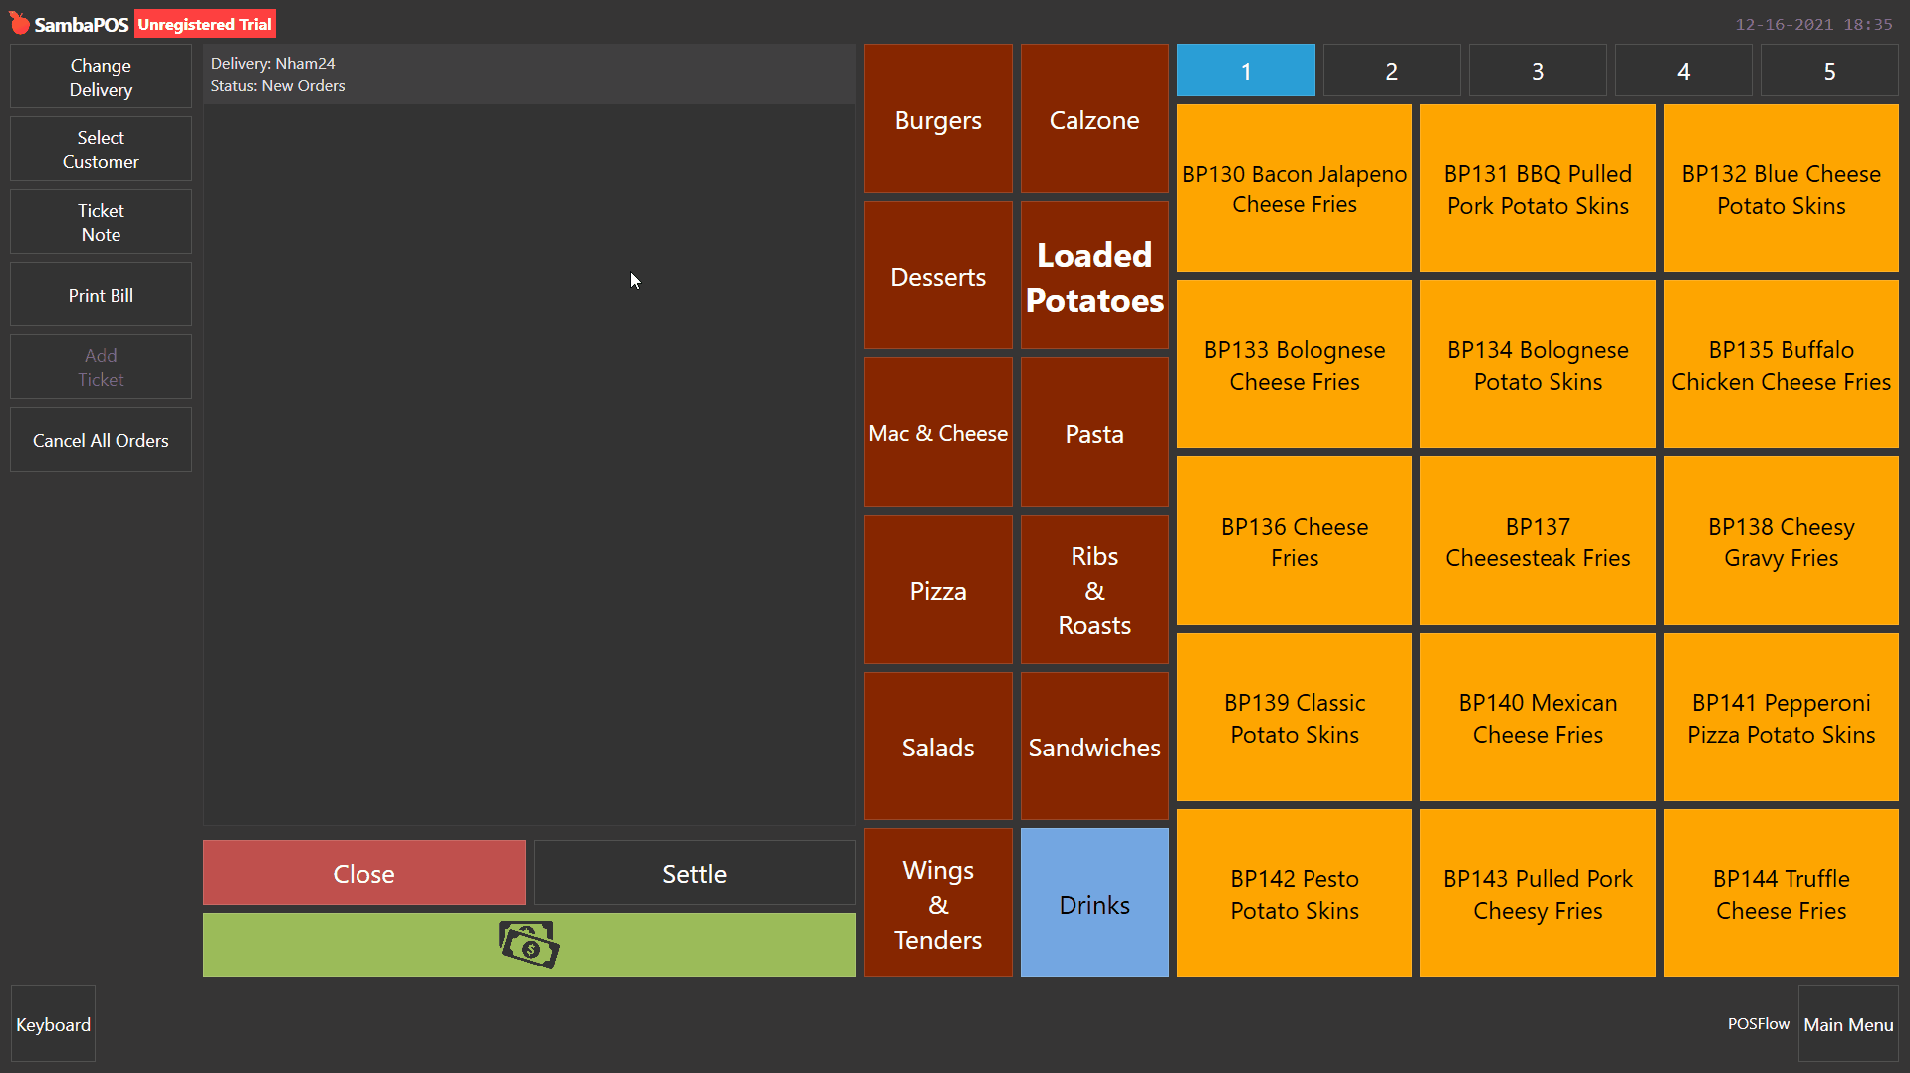
Task: Add BP131 BBQ Pulled Pork Potato Skins
Action: click(1538, 188)
